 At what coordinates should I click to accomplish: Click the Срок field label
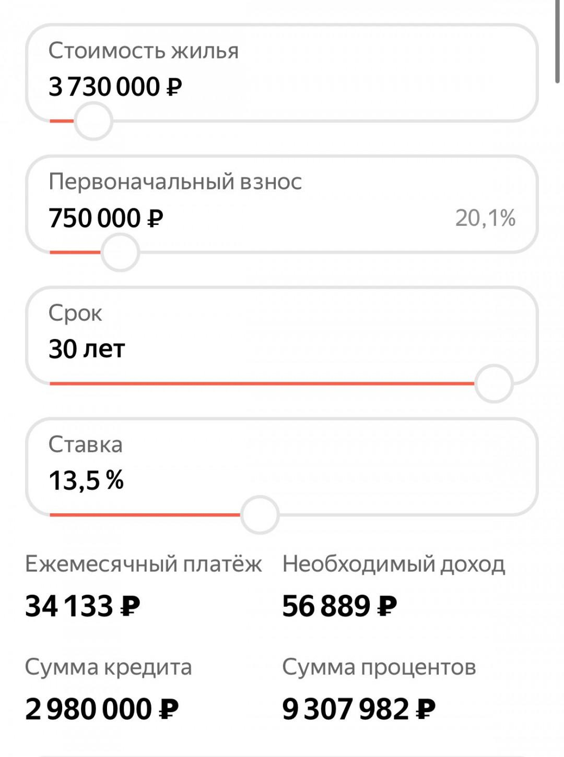75,314
